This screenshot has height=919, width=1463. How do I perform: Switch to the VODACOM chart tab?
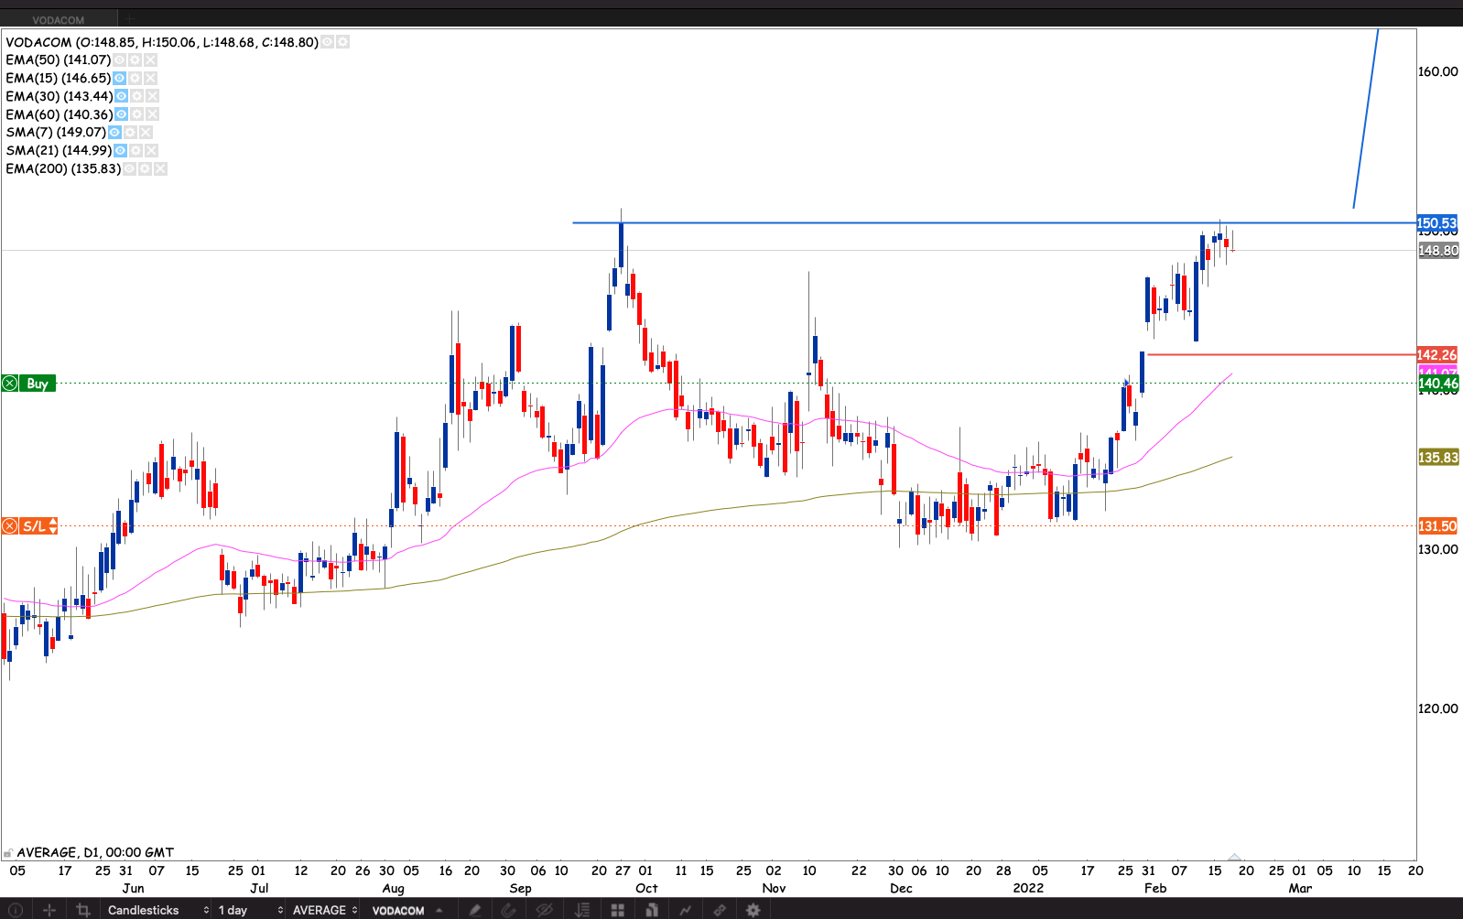pyautogui.click(x=59, y=19)
